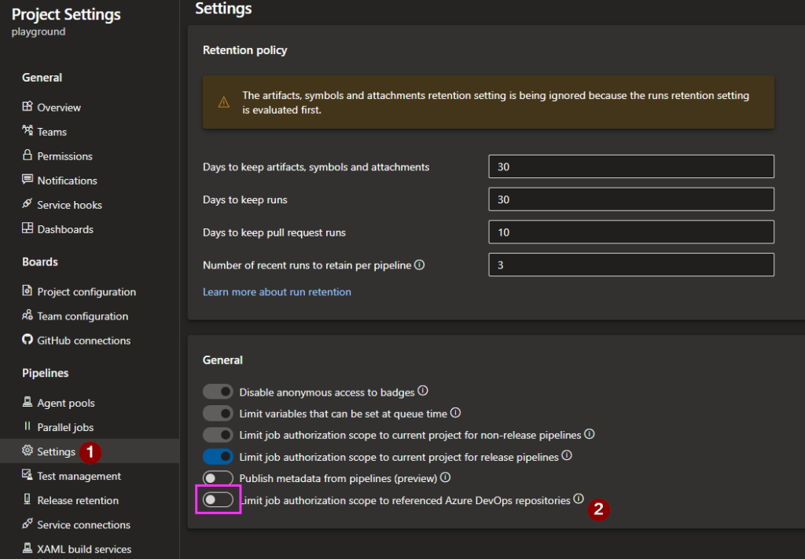805x559 pixels.
Task: Click the Notifications chat icon
Action: tap(28, 180)
